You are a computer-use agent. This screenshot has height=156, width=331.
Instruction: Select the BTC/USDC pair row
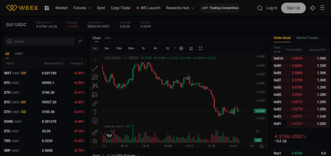coord(44,102)
